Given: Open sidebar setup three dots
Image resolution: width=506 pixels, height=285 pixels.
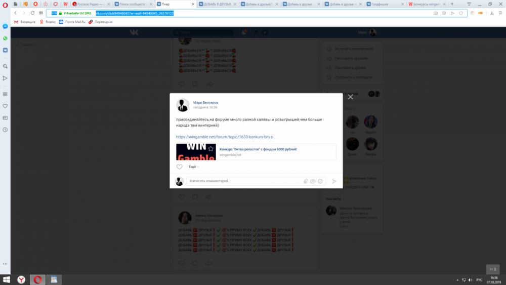Looking at the screenshot, I should tap(5, 264).
